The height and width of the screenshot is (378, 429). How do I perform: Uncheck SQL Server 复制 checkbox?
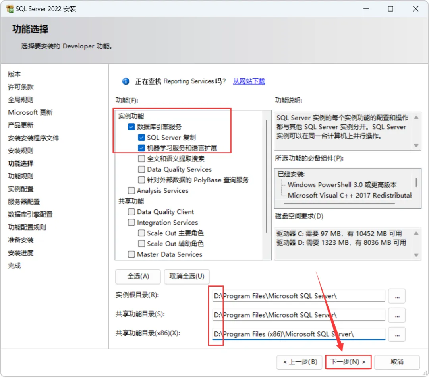[x=141, y=138]
